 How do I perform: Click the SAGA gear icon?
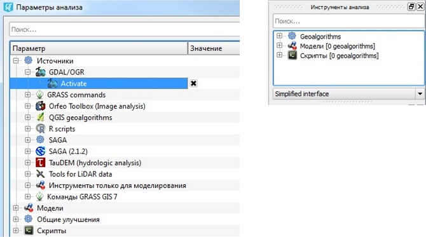40,140
